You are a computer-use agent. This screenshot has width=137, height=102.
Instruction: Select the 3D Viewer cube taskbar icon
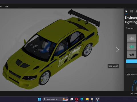pyautogui.click(x=98, y=99)
